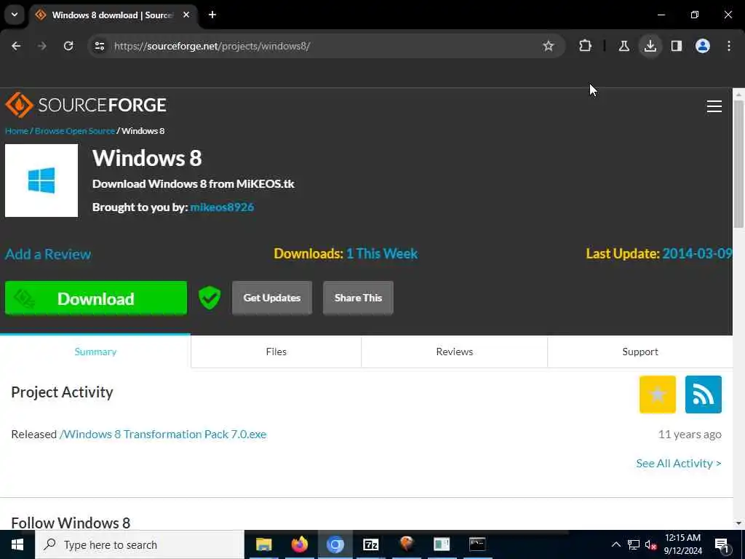
Task: Open the network tray icon
Action: pos(634,544)
